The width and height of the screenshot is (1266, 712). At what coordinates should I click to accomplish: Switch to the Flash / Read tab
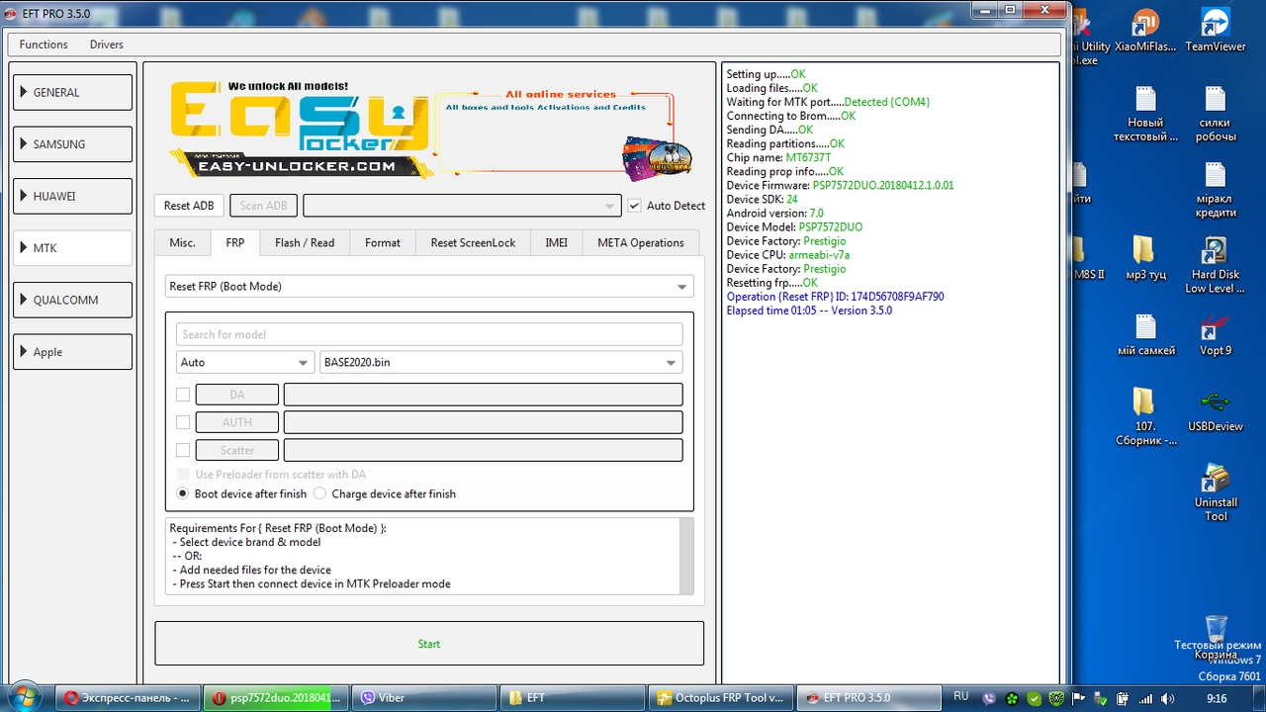305,242
